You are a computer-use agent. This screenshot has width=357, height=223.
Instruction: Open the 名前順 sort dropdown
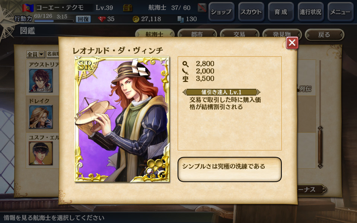52,54
